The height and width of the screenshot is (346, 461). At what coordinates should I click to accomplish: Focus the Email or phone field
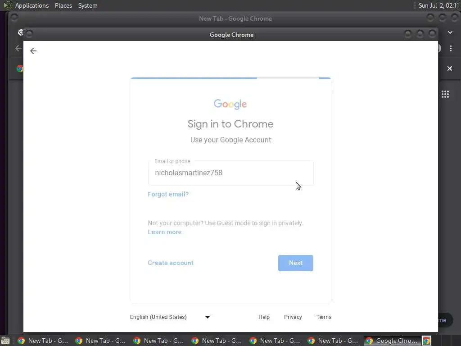click(x=231, y=173)
